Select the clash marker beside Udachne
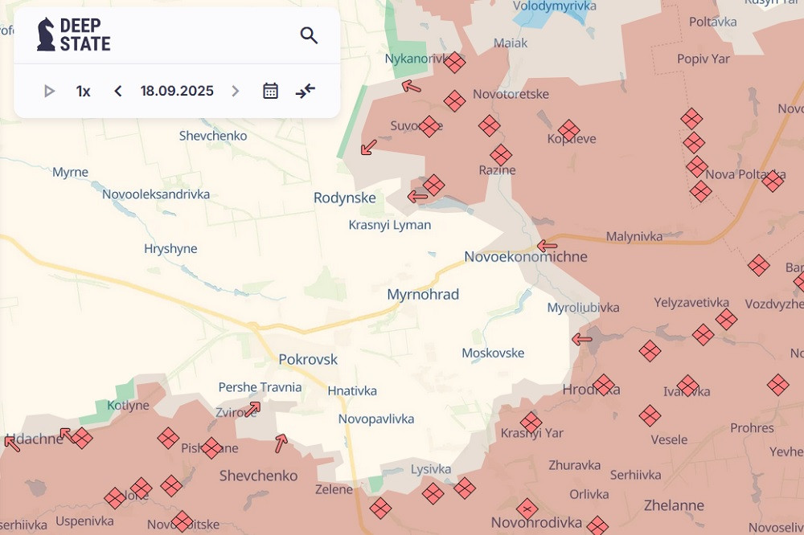 [x=80, y=439]
